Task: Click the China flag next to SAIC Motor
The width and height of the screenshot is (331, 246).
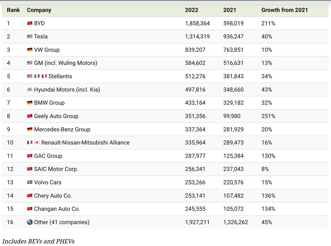Action: tap(30, 169)
